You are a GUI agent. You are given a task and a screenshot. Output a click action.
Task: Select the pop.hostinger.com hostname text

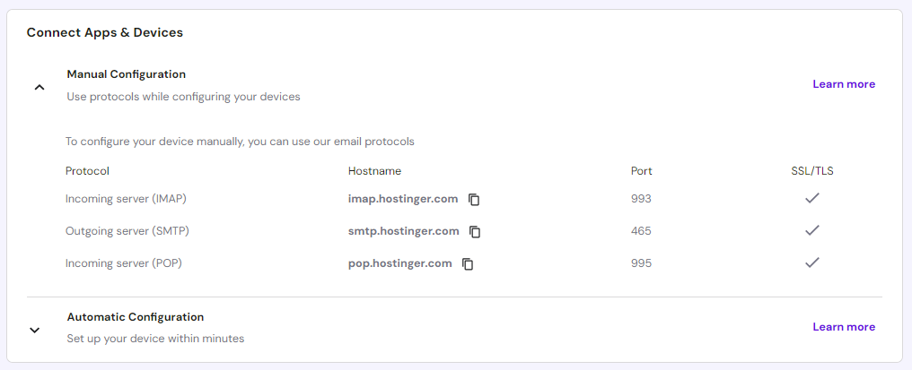(x=399, y=263)
